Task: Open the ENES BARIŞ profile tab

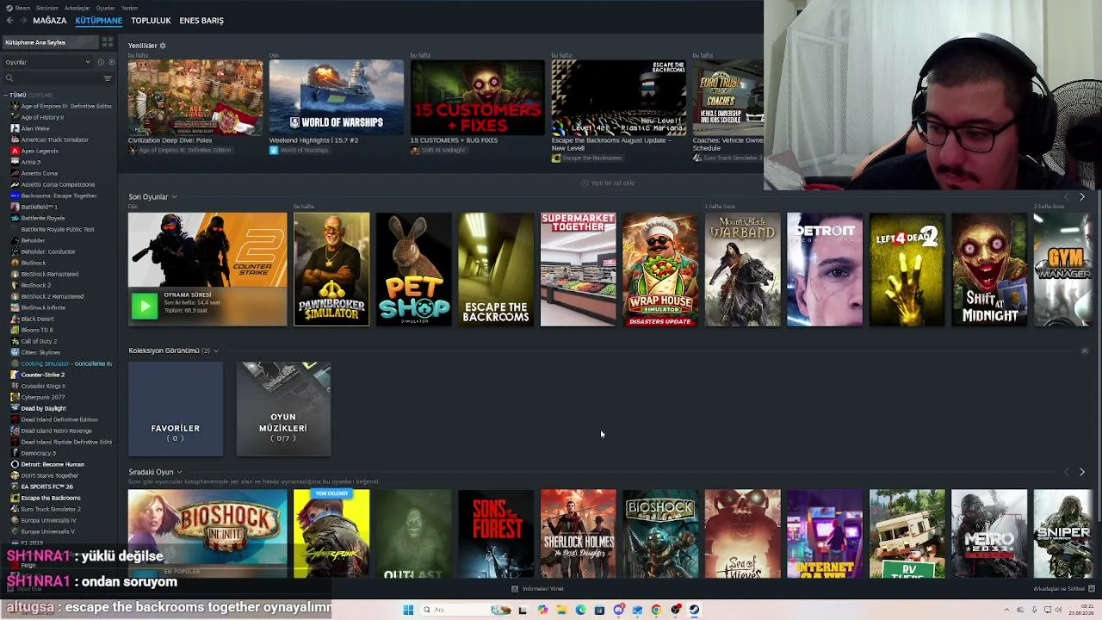Action: click(201, 21)
